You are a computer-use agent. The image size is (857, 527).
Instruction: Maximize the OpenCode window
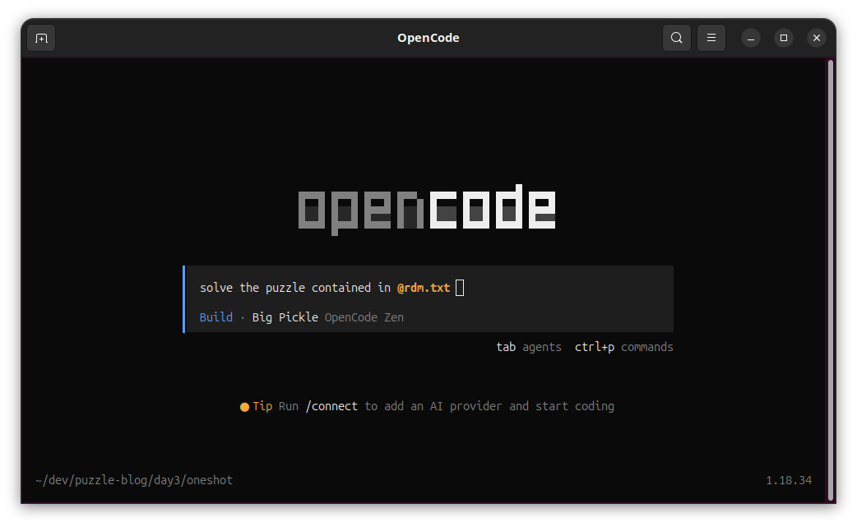784,38
